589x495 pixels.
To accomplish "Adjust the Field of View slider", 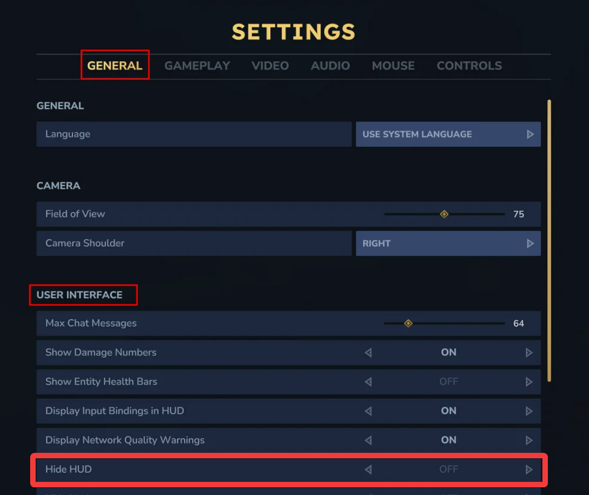I will (x=444, y=214).
